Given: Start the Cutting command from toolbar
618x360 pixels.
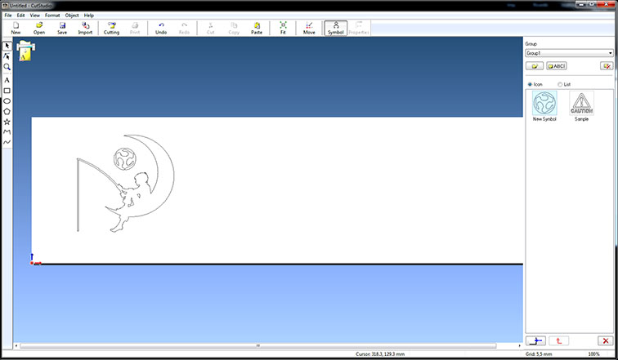Looking at the screenshot, I should point(111,29).
